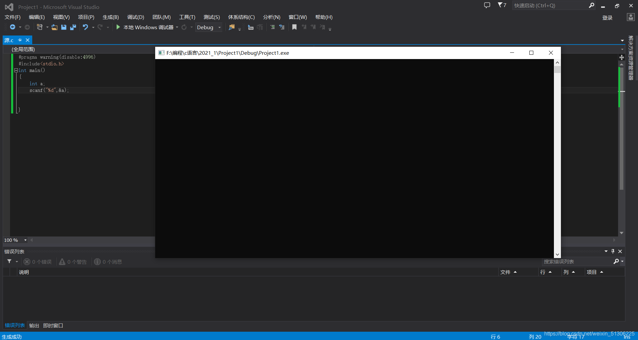
Task: Click the error list filter funnel icon
Action: pyautogui.click(x=9, y=261)
